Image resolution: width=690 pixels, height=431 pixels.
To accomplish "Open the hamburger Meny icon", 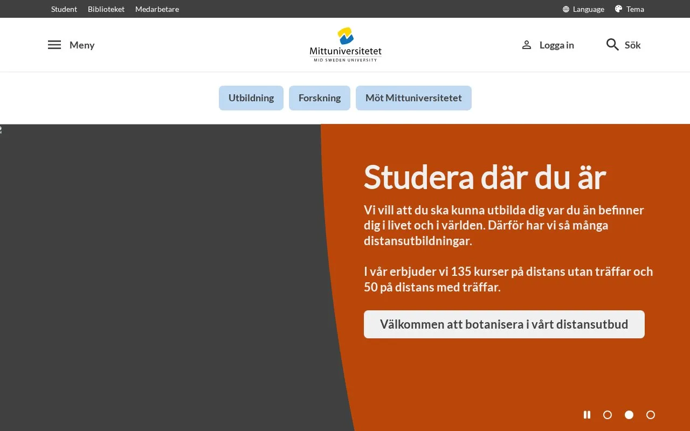I will [x=54, y=45].
